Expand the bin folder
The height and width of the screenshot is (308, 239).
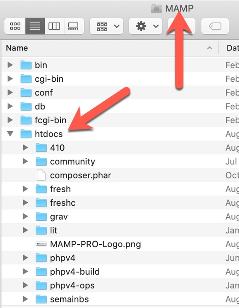click(10, 65)
